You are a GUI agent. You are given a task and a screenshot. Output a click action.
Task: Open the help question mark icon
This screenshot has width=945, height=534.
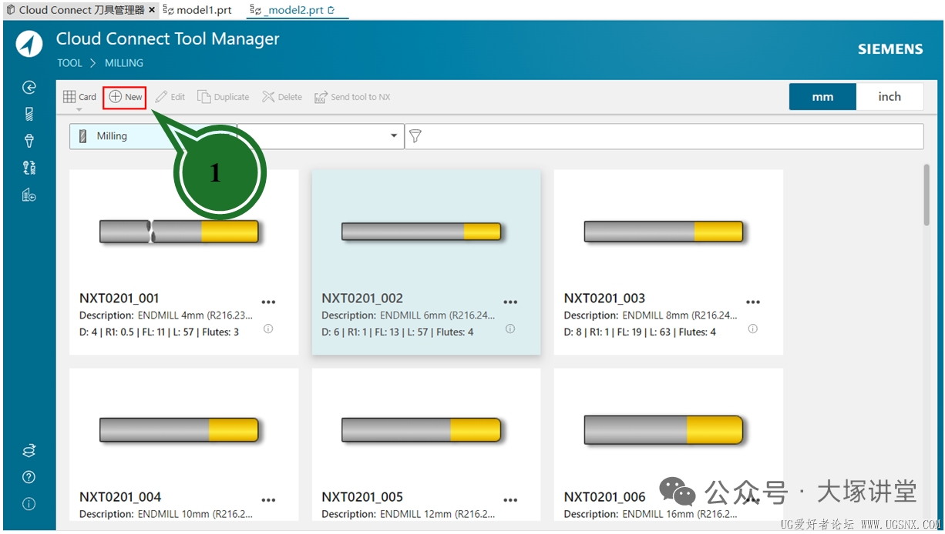29,478
